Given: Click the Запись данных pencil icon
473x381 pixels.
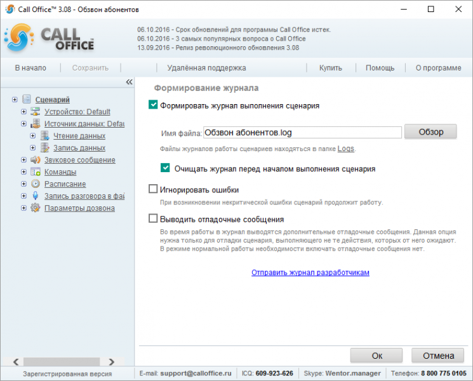Looking at the screenshot, I should pyautogui.click(x=44, y=147).
